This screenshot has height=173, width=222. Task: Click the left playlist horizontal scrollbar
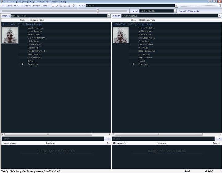point(48,134)
